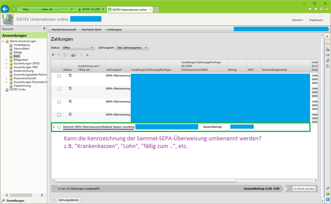The image size is (331, 204).
Task: Check the first SEPA-Überweisung row checkbox
Action: [59, 76]
